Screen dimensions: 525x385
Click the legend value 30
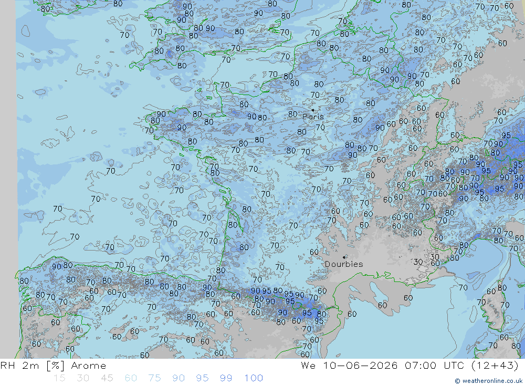click(83, 378)
